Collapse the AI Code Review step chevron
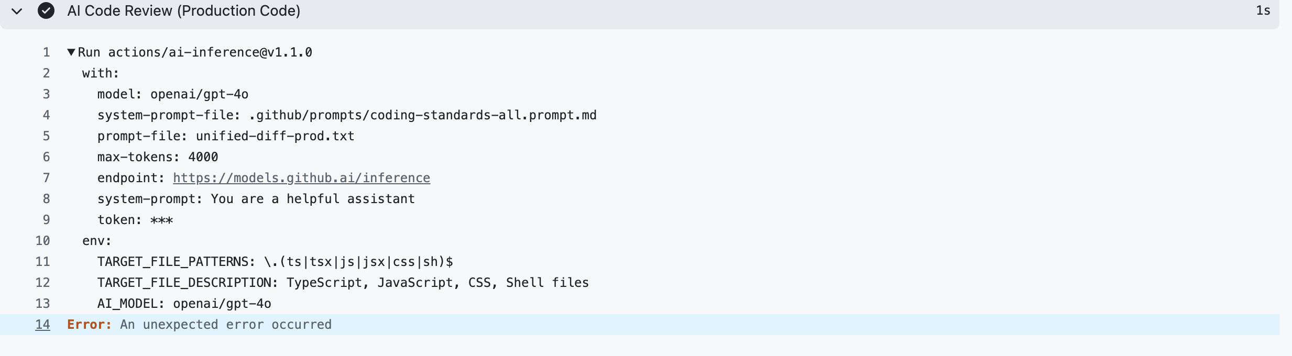The height and width of the screenshot is (356, 1292). click(x=17, y=11)
